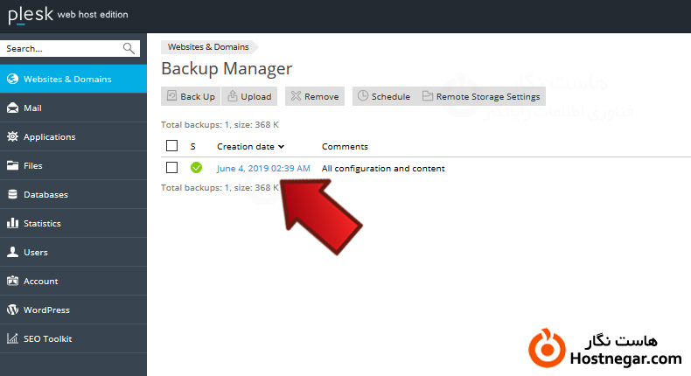Viewport: 691px width, 376px height.
Task: Open Websites & Domains sidebar item
Action: 67,80
